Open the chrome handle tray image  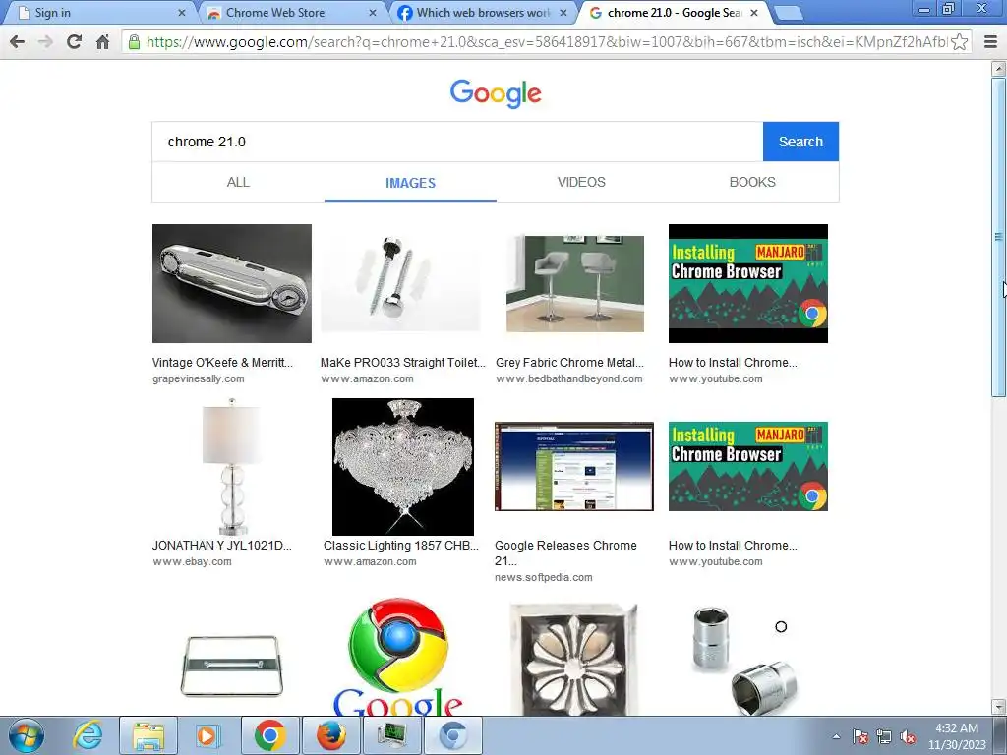click(232, 666)
